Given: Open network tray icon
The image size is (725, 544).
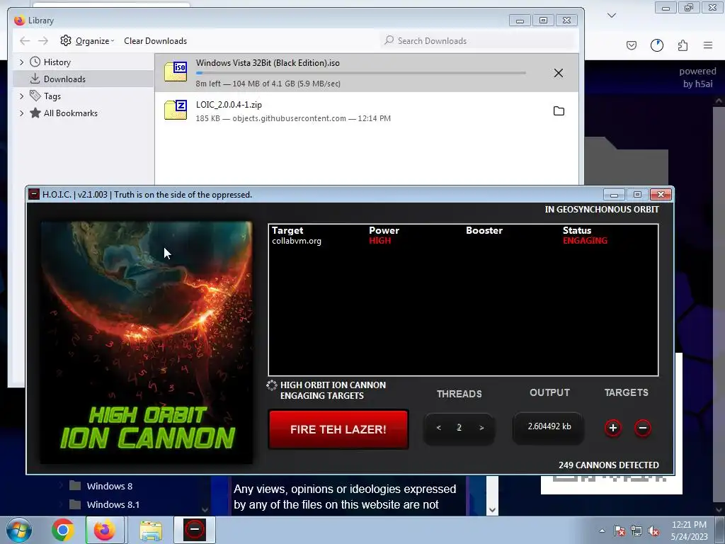Looking at the screenshot, I should coord(636,531).
